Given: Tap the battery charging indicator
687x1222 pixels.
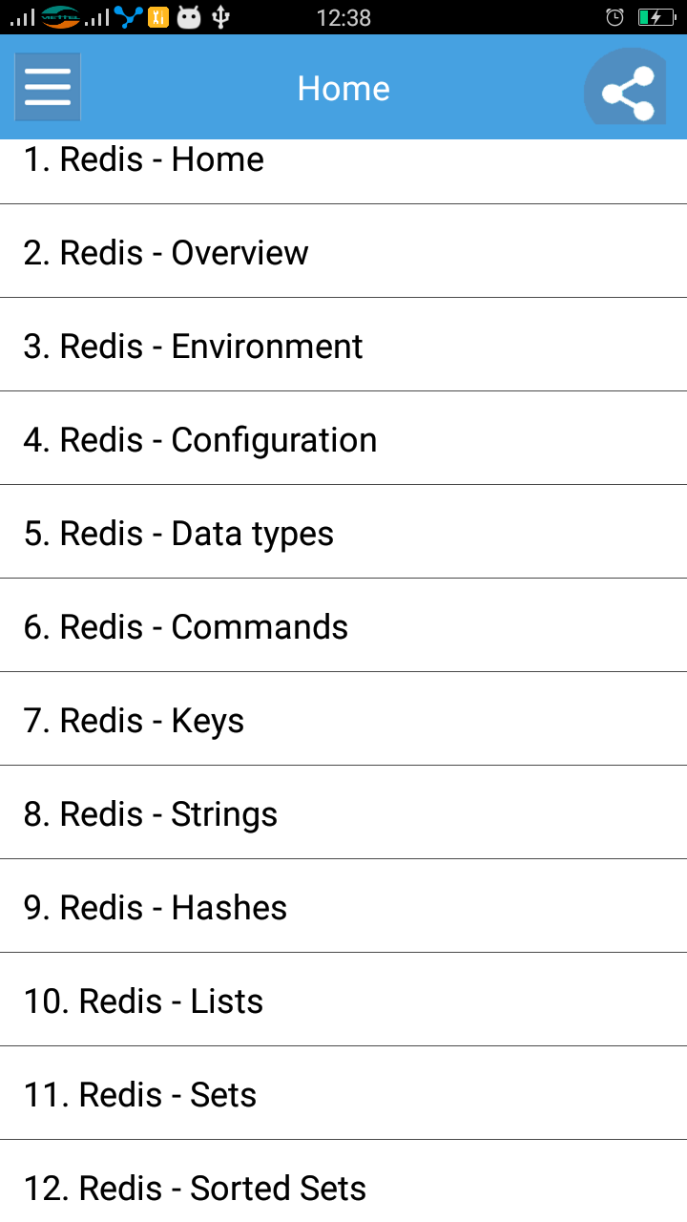Looking at the screenshot, I should click(x=656, y=17).
